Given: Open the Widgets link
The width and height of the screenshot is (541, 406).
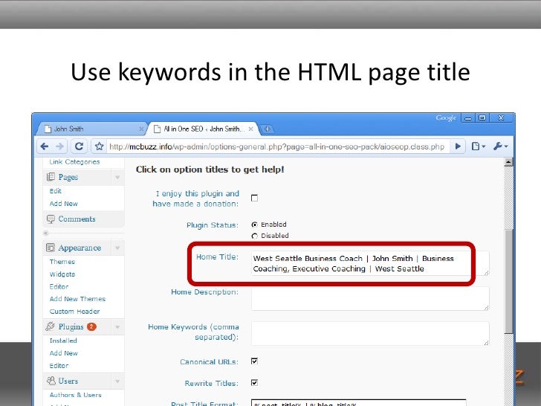Looking at the screenshot, I should [x=62, y=274].
